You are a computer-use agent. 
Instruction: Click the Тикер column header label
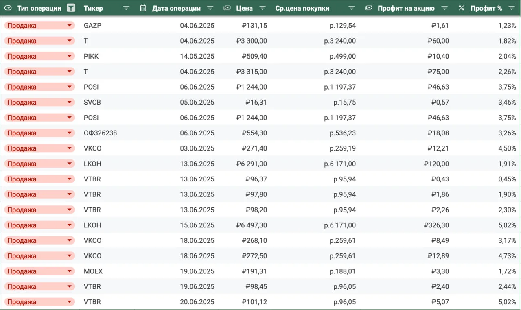93,8
